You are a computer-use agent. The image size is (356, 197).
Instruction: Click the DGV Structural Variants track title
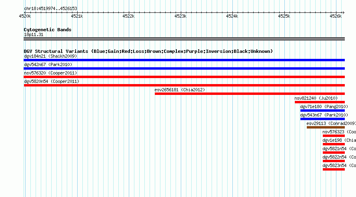(x=148, y=51)
